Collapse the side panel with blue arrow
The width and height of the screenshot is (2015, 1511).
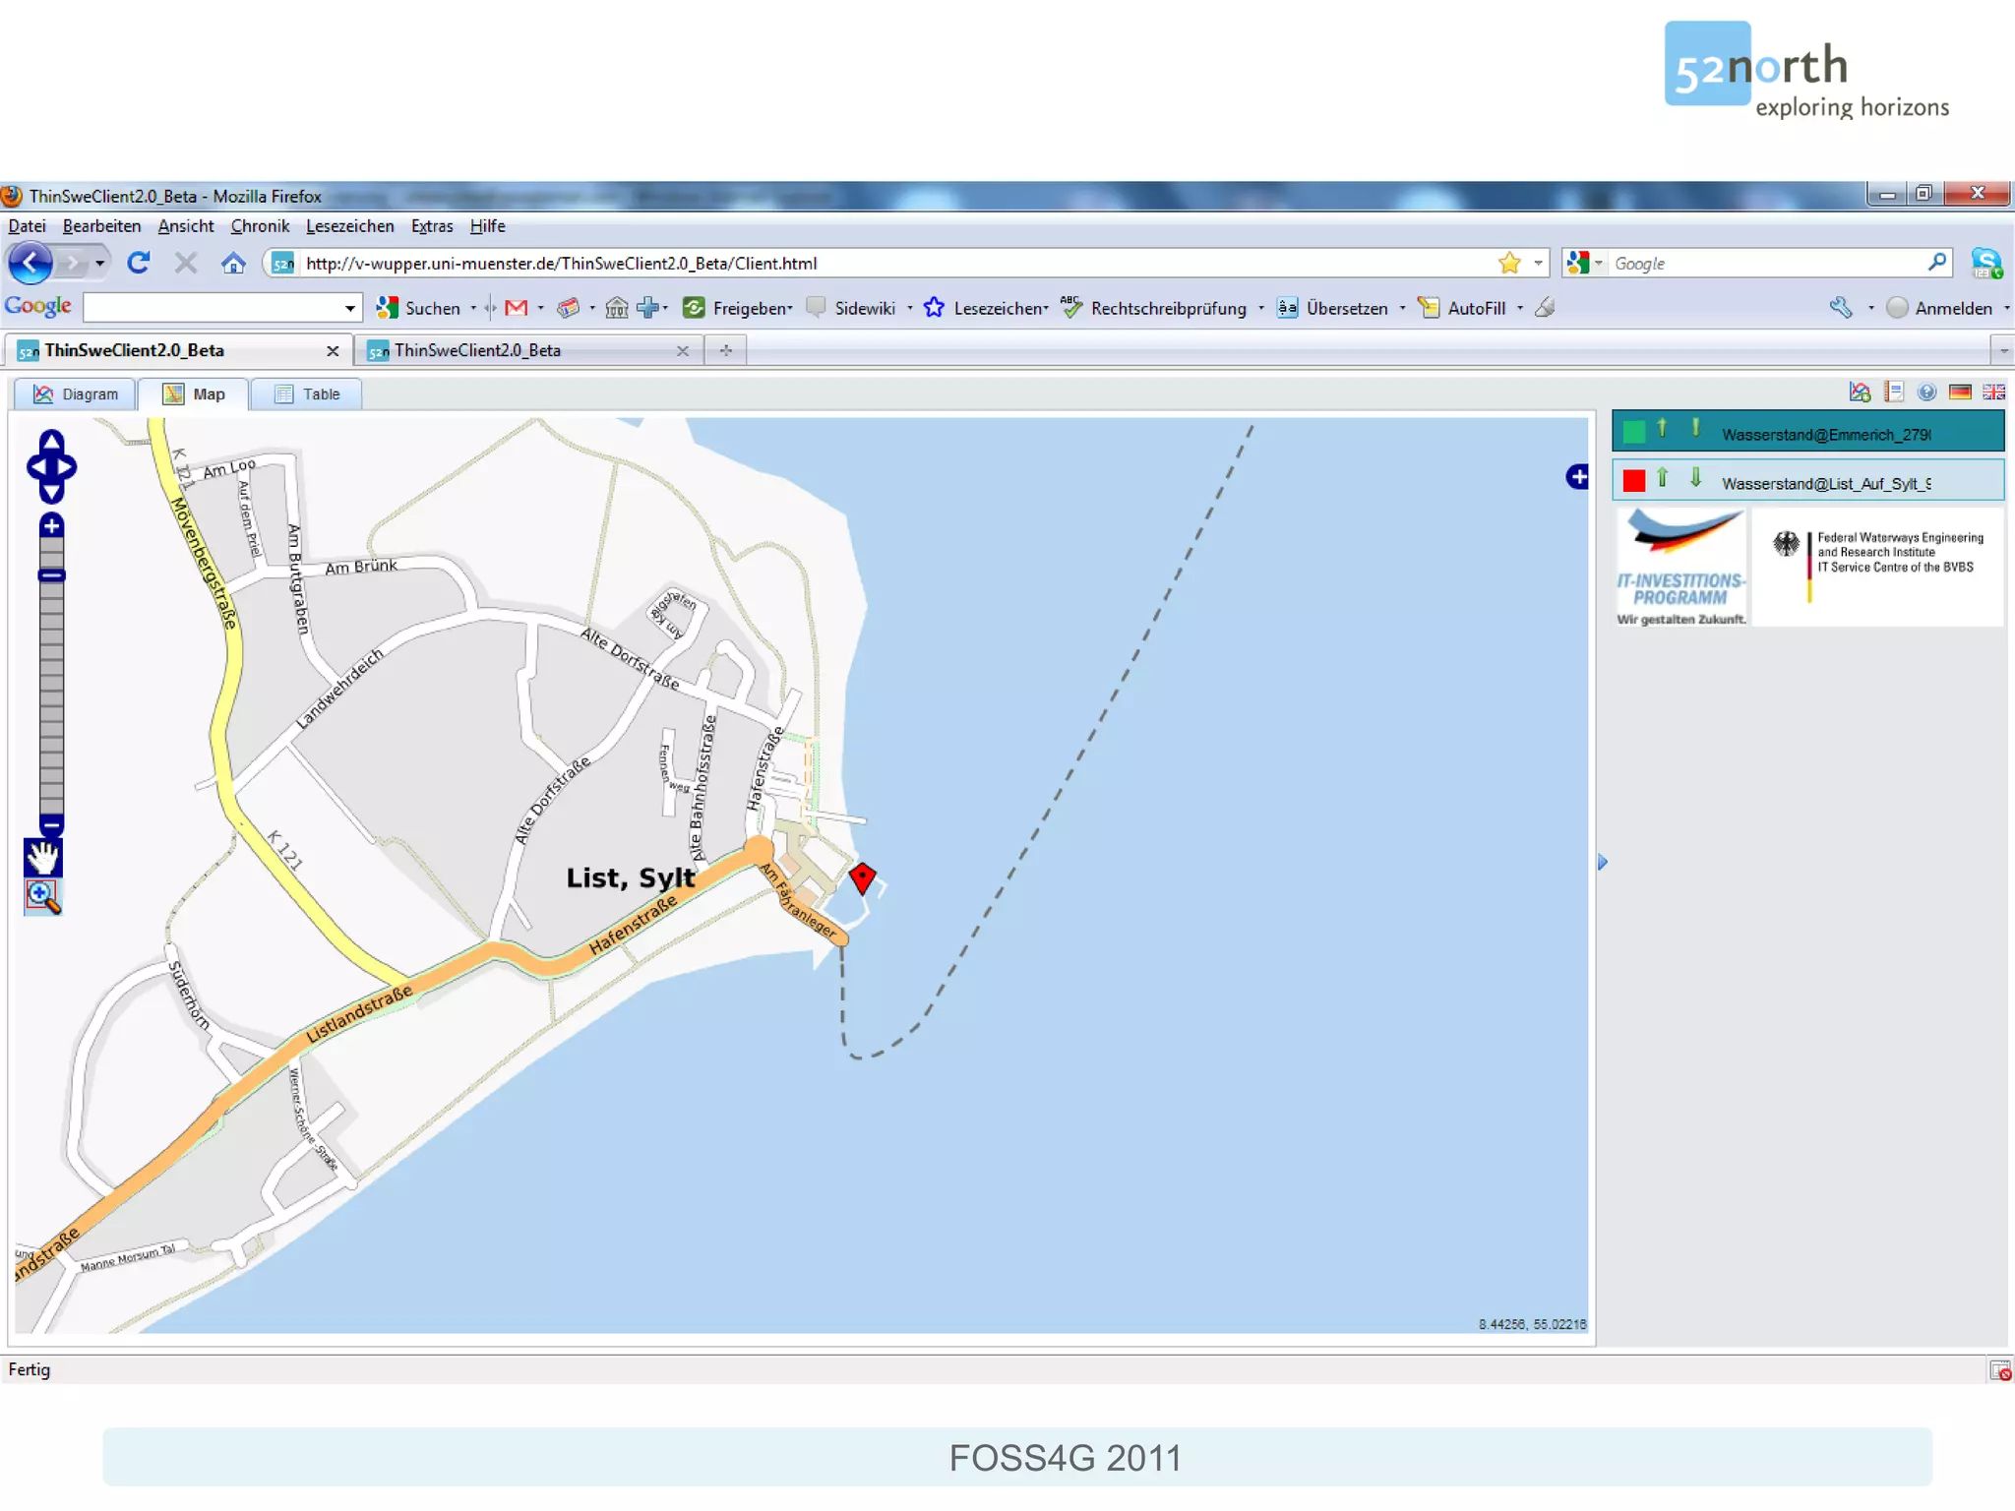[x=1602, y=863]
